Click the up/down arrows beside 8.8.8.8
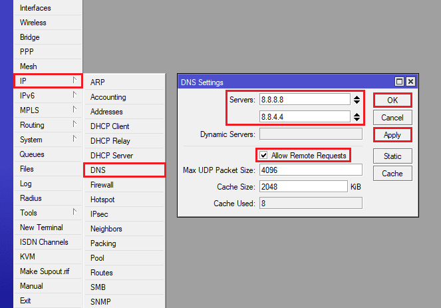This screenshot has width=441, height=308. point(357,100)
